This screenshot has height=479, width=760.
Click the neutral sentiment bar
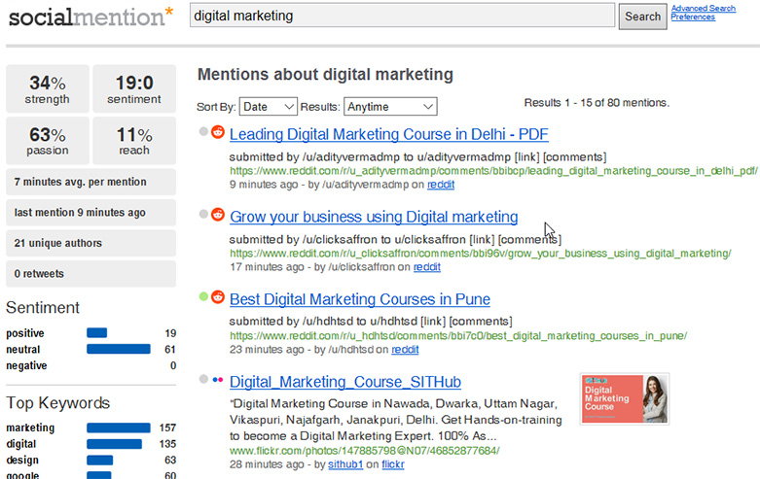click(x=119, y=349)
